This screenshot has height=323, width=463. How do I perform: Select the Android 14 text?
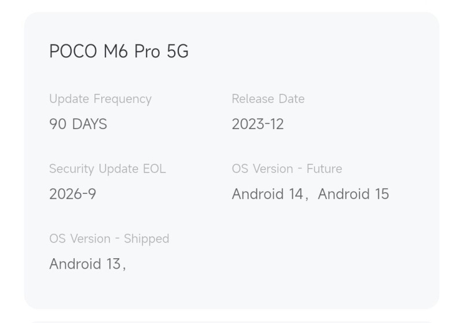coord(267,194)
